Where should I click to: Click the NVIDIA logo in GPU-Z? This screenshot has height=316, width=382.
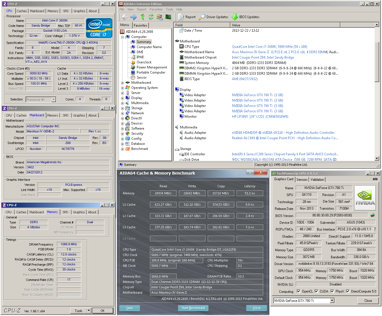(x=365, y=198)
